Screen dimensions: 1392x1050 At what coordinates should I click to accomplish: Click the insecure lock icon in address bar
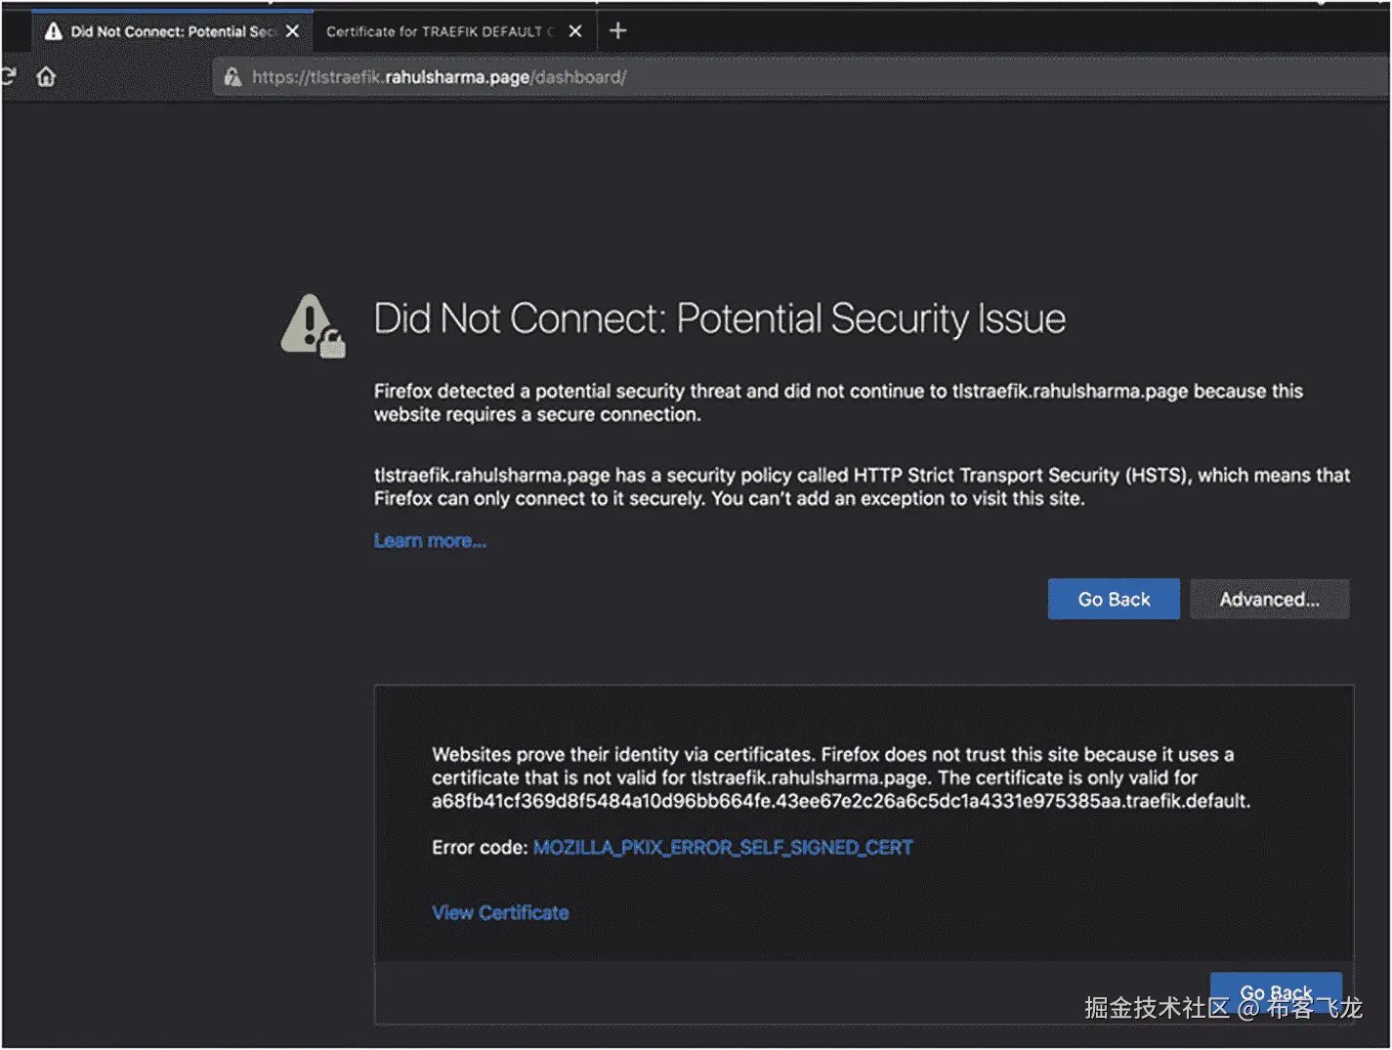[232, 77]
